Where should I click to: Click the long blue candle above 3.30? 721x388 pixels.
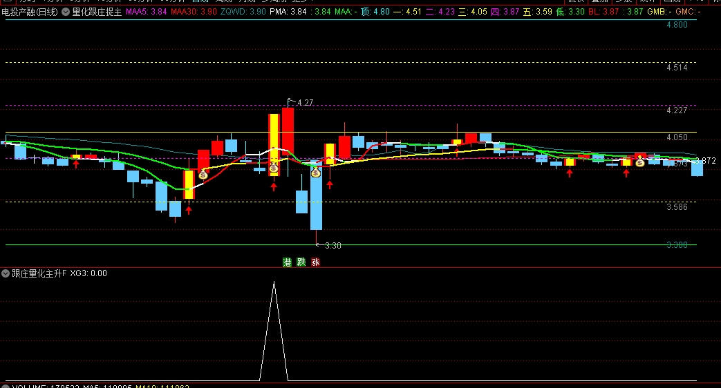316,195
